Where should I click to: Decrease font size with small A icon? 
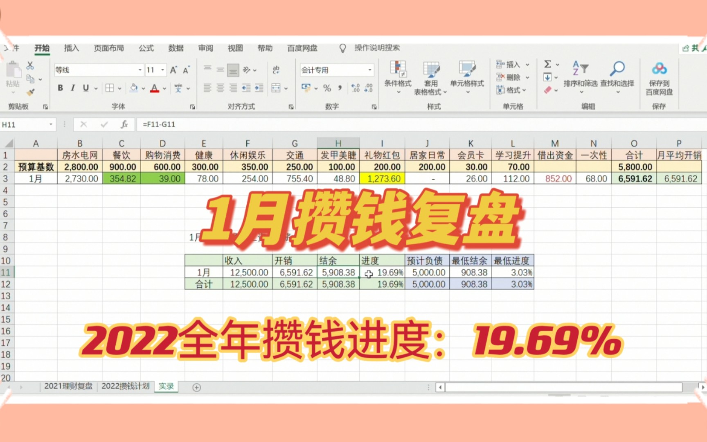pyautogui.click(x=186, y=70)
